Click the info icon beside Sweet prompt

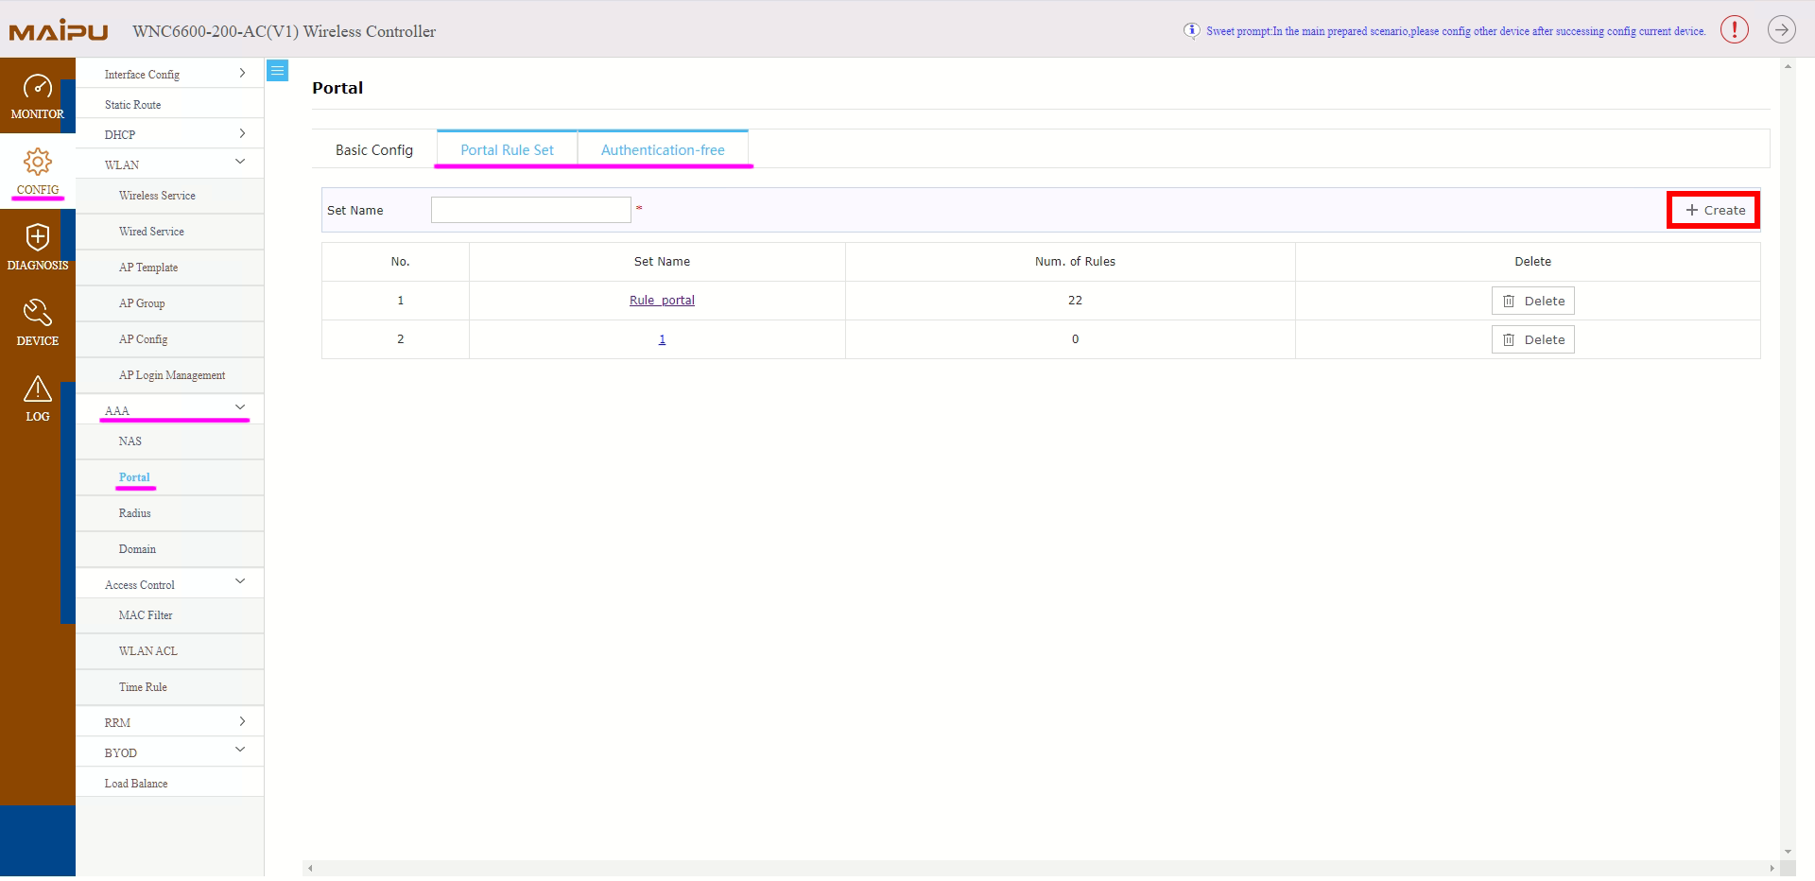tap(1191, 30)
